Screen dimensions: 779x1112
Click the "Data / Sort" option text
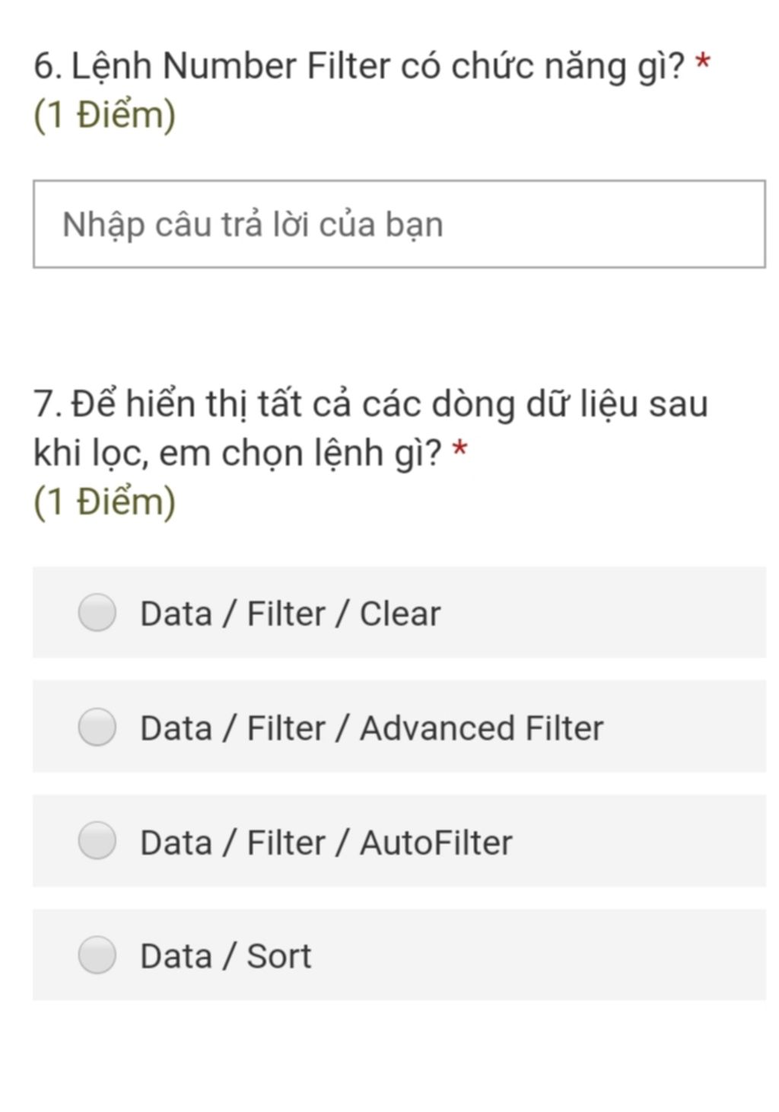[x=225, y=956]
